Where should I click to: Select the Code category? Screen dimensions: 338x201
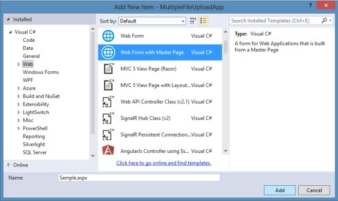click(x=29, y=40)
